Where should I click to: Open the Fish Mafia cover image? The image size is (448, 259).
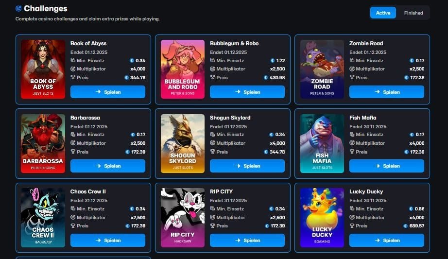[322, 143]
